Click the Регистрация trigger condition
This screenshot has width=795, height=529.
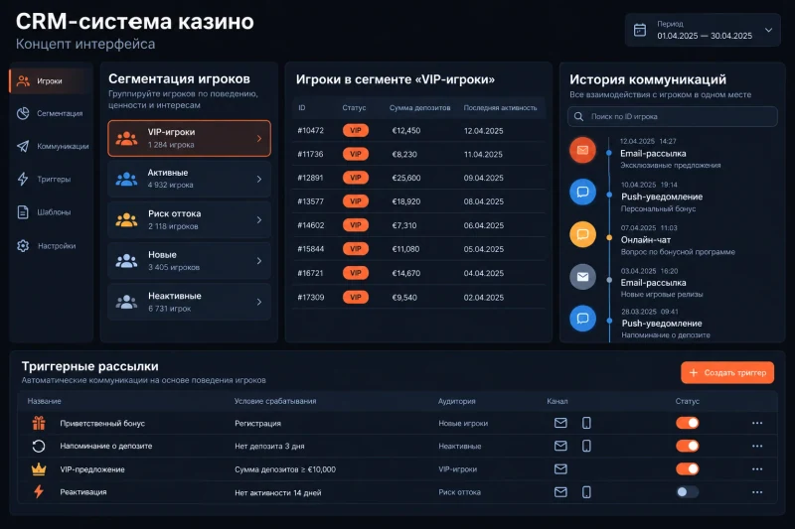[x=257, y=423]
